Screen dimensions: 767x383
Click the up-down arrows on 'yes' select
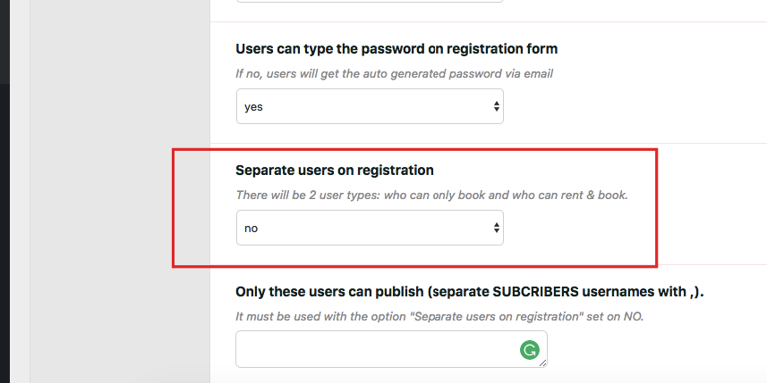point(497,106)
